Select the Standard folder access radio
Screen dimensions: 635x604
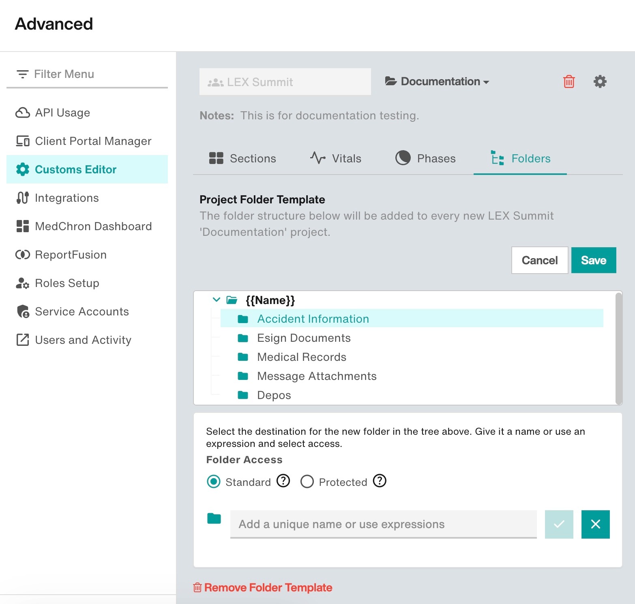pyautogui.click(x=214, y=482)
